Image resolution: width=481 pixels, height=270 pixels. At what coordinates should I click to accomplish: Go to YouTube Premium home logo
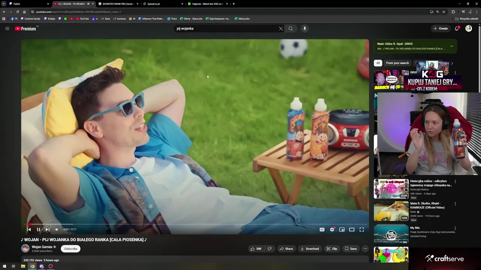[x=26, y=28]
